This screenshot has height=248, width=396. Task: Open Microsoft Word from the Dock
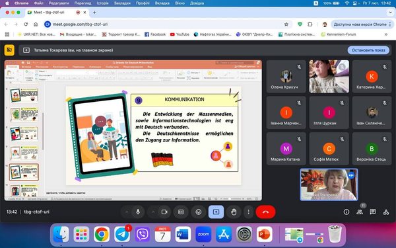point(183,235)
